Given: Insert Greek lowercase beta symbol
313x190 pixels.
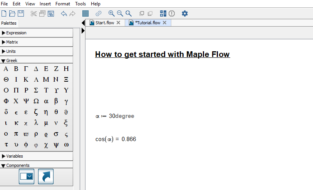Looking at the screenshot, I should coord(56,101).
